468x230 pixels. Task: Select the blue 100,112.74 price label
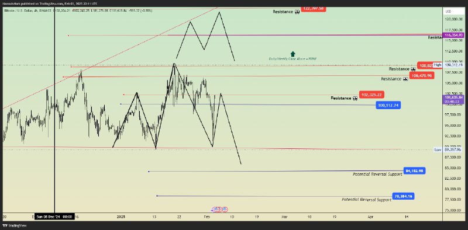pyautogui.click(x=388, y=105)
